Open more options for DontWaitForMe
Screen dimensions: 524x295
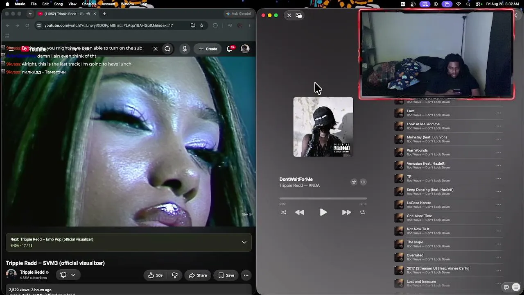pos(363,182)
